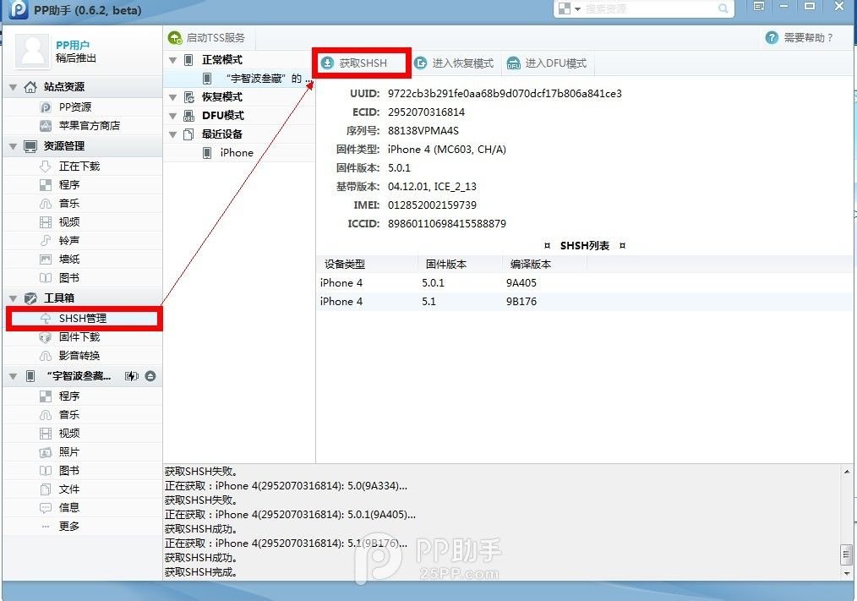Click the 苹果官方商店 icon
Viewport: 857px width, 601px height.
(x=46, y=126)
